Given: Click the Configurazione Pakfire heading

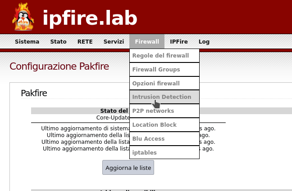Looking at the screenshot, I should [x=59, y=67].
